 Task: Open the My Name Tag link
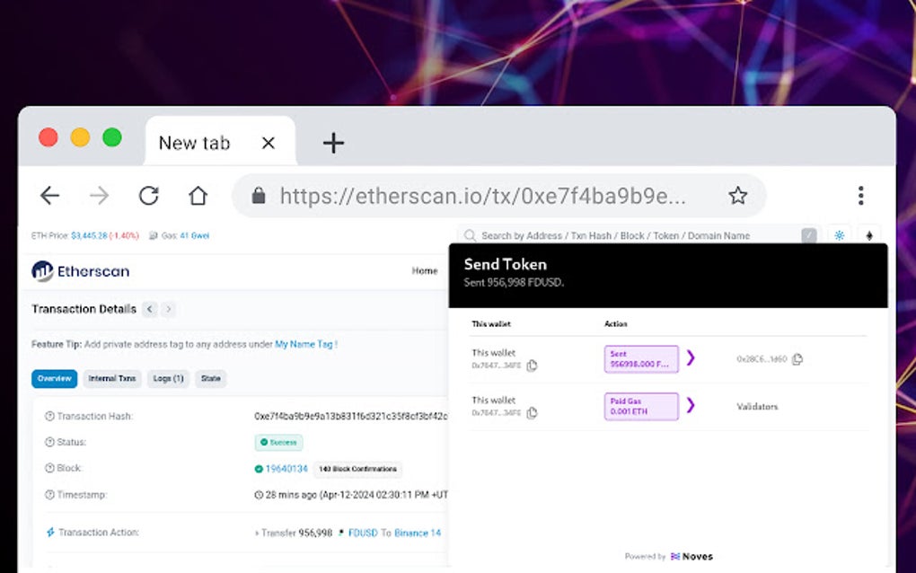[x=304, y=343]
